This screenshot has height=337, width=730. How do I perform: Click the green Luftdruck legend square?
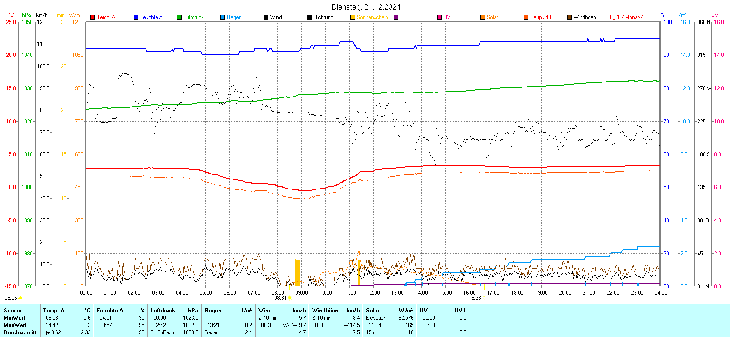pos(179,17)
